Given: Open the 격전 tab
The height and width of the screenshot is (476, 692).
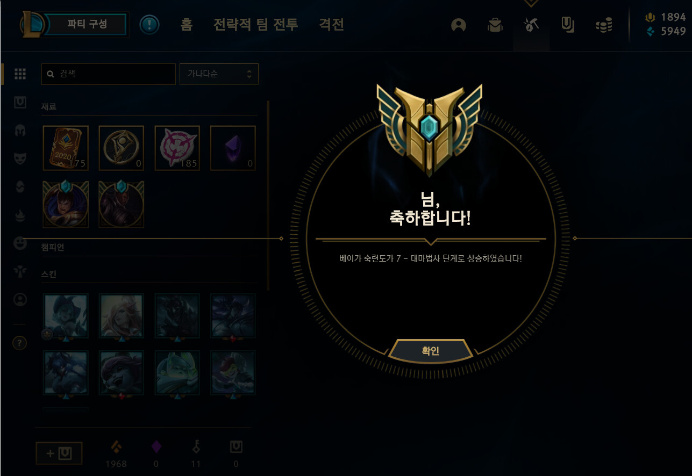Looking at the screenshot, I should (x=331, y=25).
